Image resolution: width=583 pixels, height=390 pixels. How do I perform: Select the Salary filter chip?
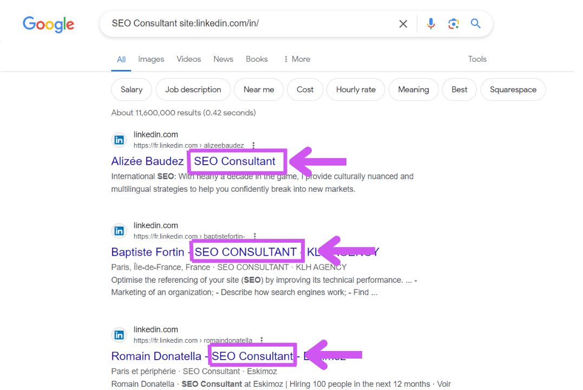tap(132, 90)
